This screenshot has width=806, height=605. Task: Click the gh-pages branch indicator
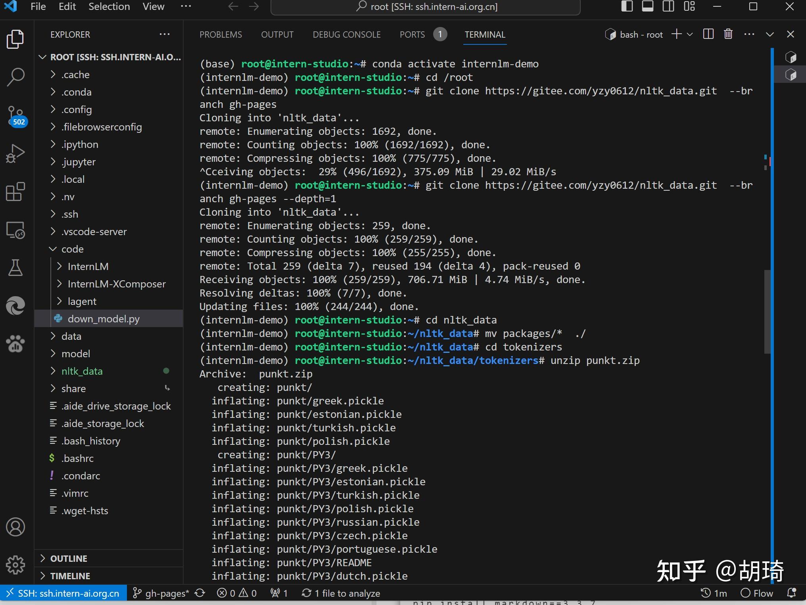pos(162,593)
